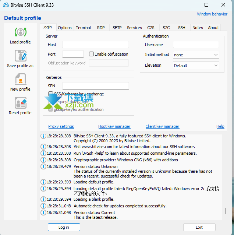Go to the SFTP tab
Image resolution: width=234 pixels, height=235 pixels.
pyautogui.click(x=117, y=28)
